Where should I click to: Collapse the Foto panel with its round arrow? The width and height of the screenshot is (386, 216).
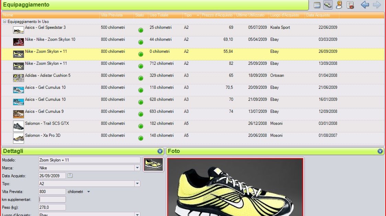point(380,151)
